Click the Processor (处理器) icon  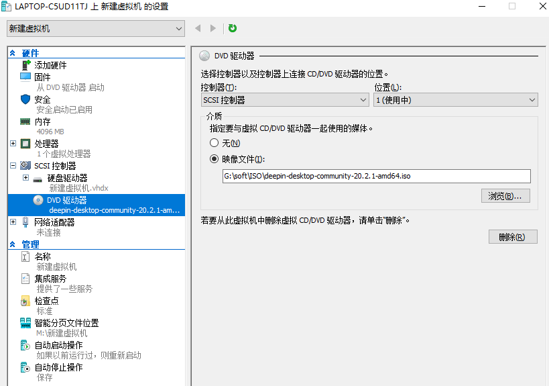pos(25,144)
